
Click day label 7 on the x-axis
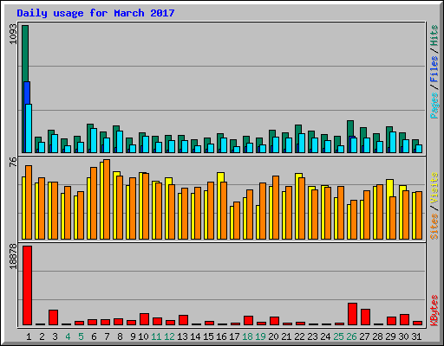107,336
